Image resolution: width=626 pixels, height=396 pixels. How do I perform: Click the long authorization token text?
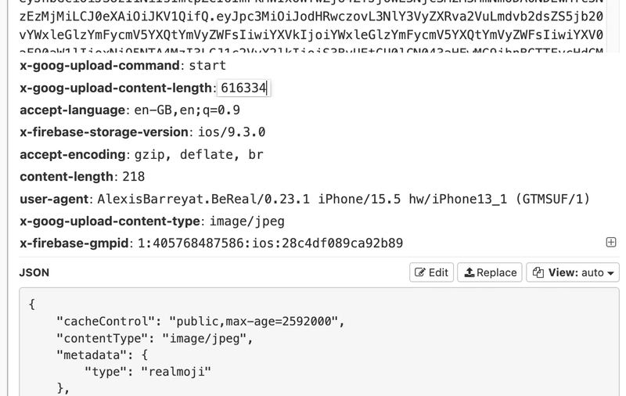[311, 26]
